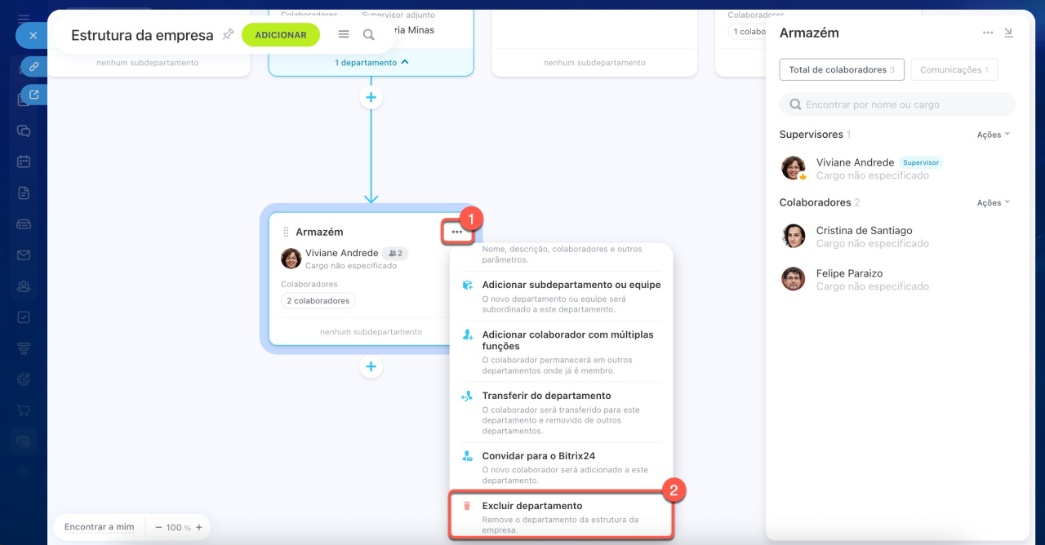Open side panel three-dots options
Screen dimensions: 1045x545
[988, 33]
